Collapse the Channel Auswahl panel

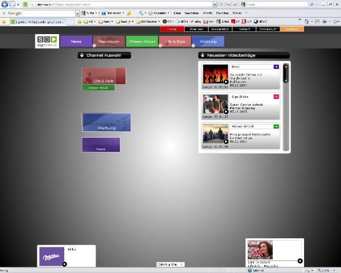[x=82, y=56]
